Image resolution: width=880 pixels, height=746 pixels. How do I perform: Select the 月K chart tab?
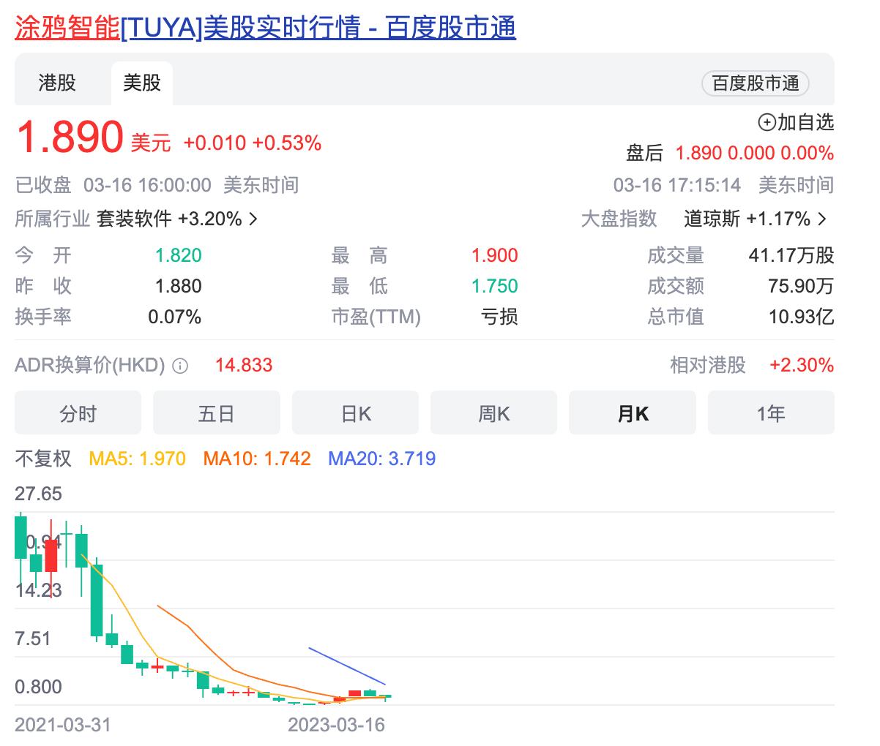point(633,413)
